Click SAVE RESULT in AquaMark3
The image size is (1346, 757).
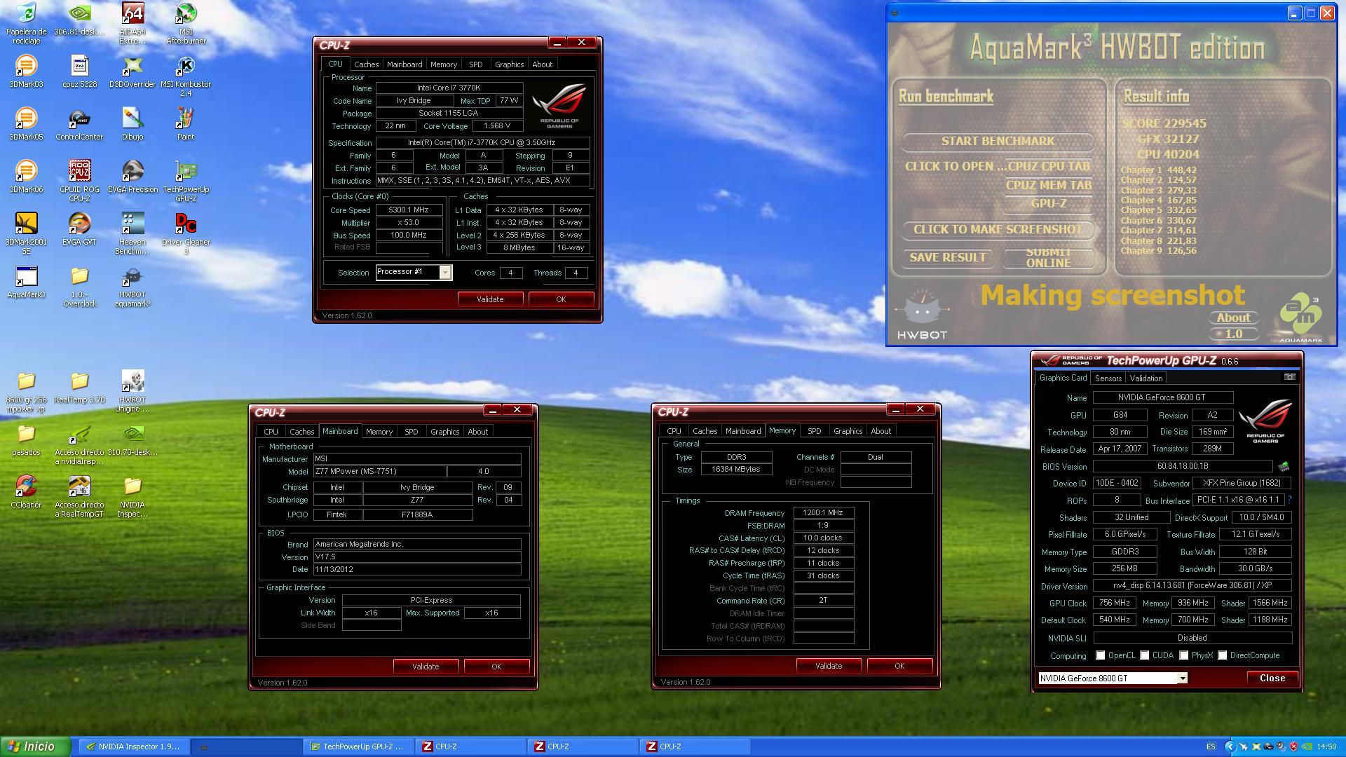click(948, 257)
